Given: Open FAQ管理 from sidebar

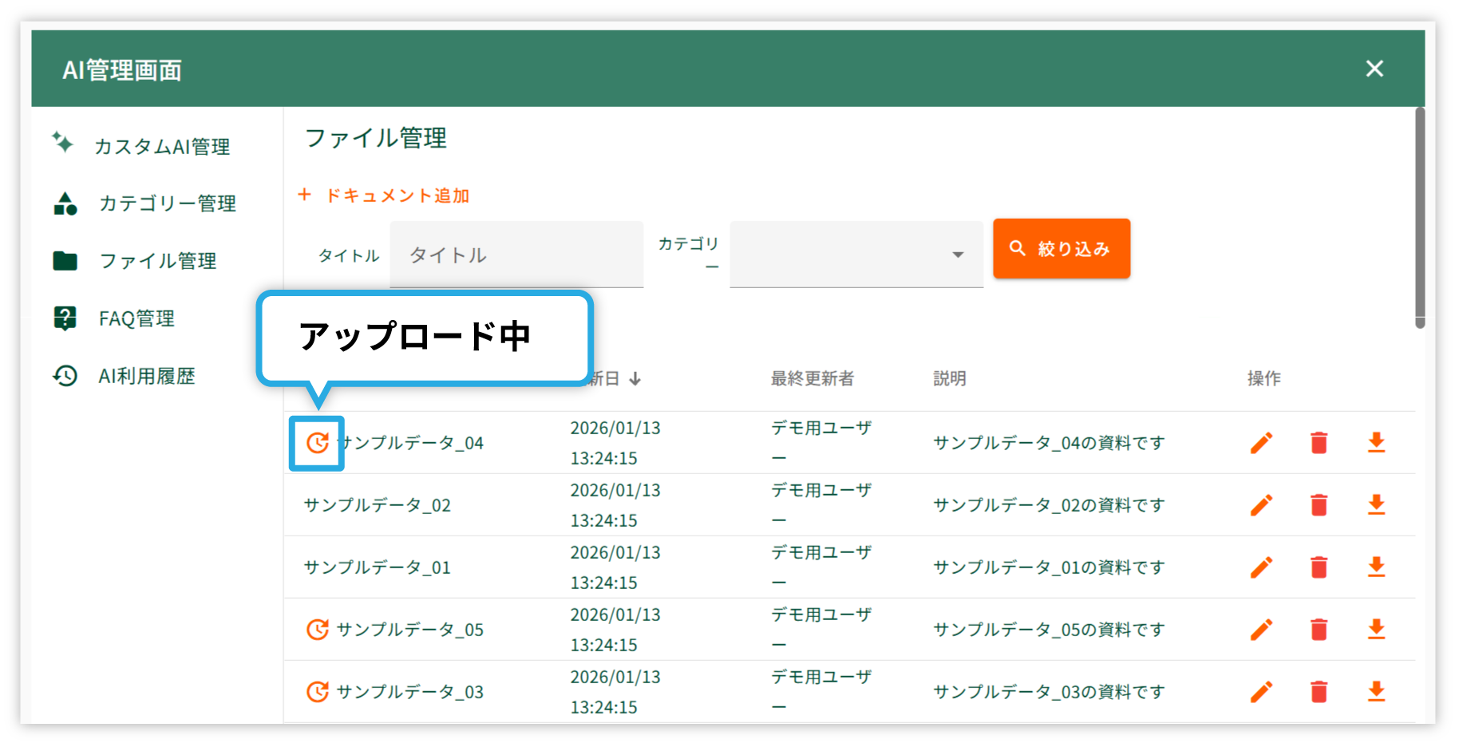Looking at the screenshot, I should (x=136, y=319).
